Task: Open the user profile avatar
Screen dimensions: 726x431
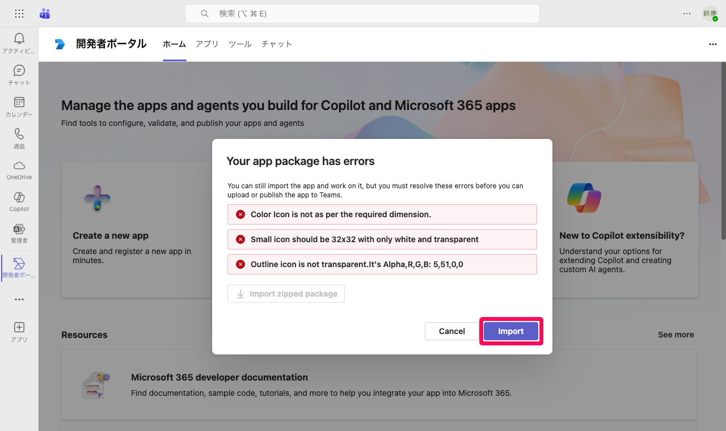Action: (710, 14)
